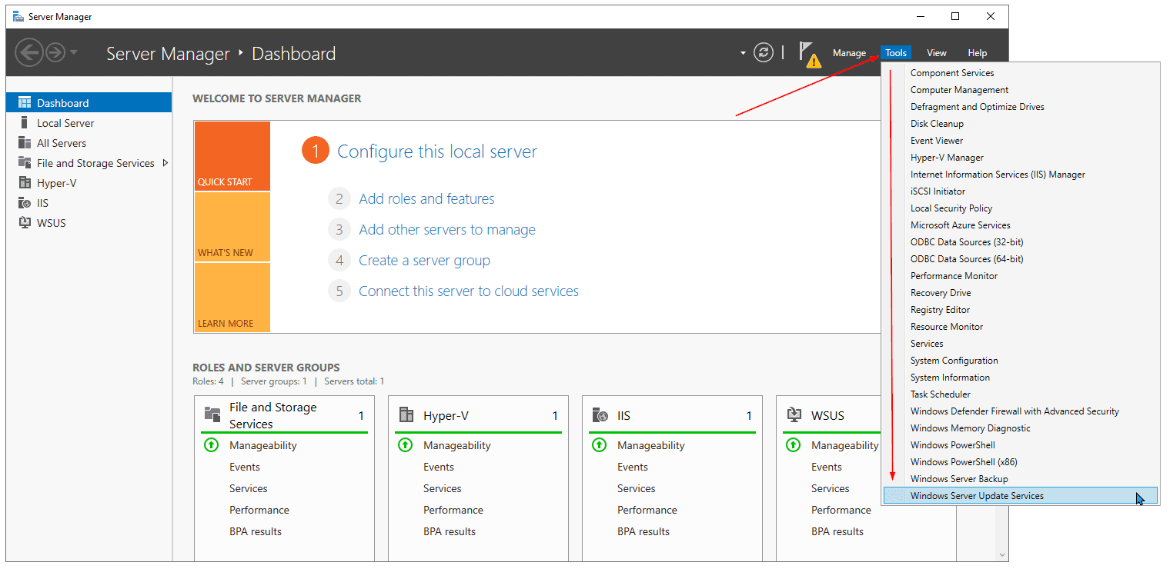
Task: Click the Server Manager title bar icon
Action: coord(18,16)
